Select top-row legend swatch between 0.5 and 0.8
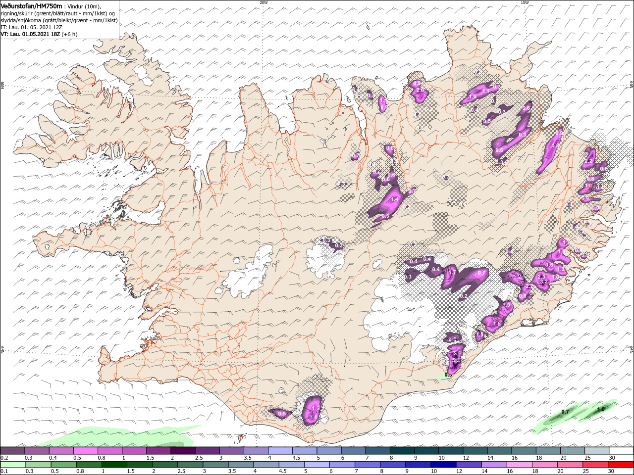This screenshot has height=475, width=634. tap(85, 451)
